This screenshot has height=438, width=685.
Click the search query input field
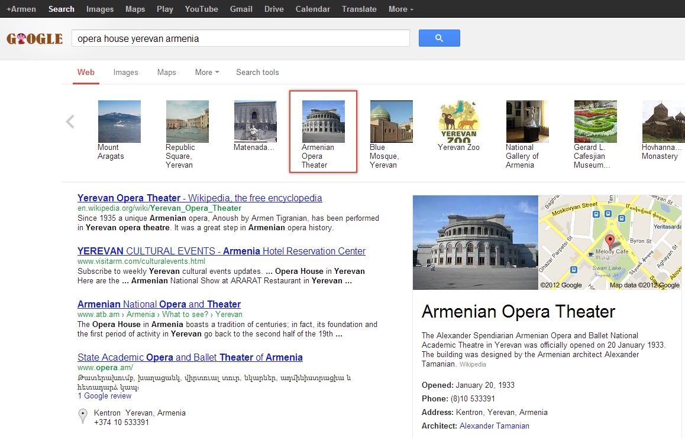pyautogui.click(x=241, y=38)
